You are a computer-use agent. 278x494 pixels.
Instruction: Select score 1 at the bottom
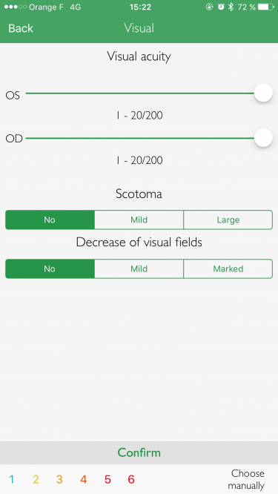(12, 479)
